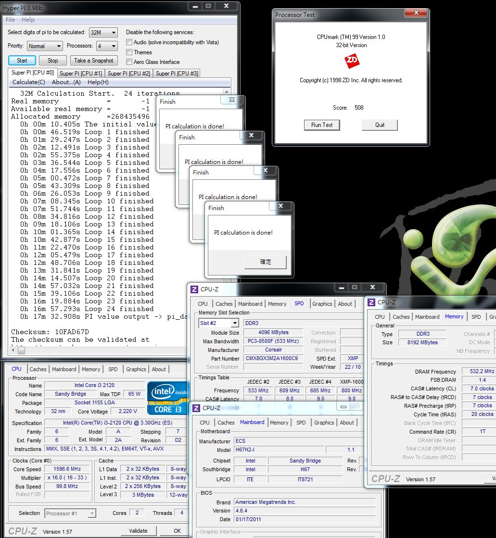Open SPD tab in CPU-Z Memory window

476,317
